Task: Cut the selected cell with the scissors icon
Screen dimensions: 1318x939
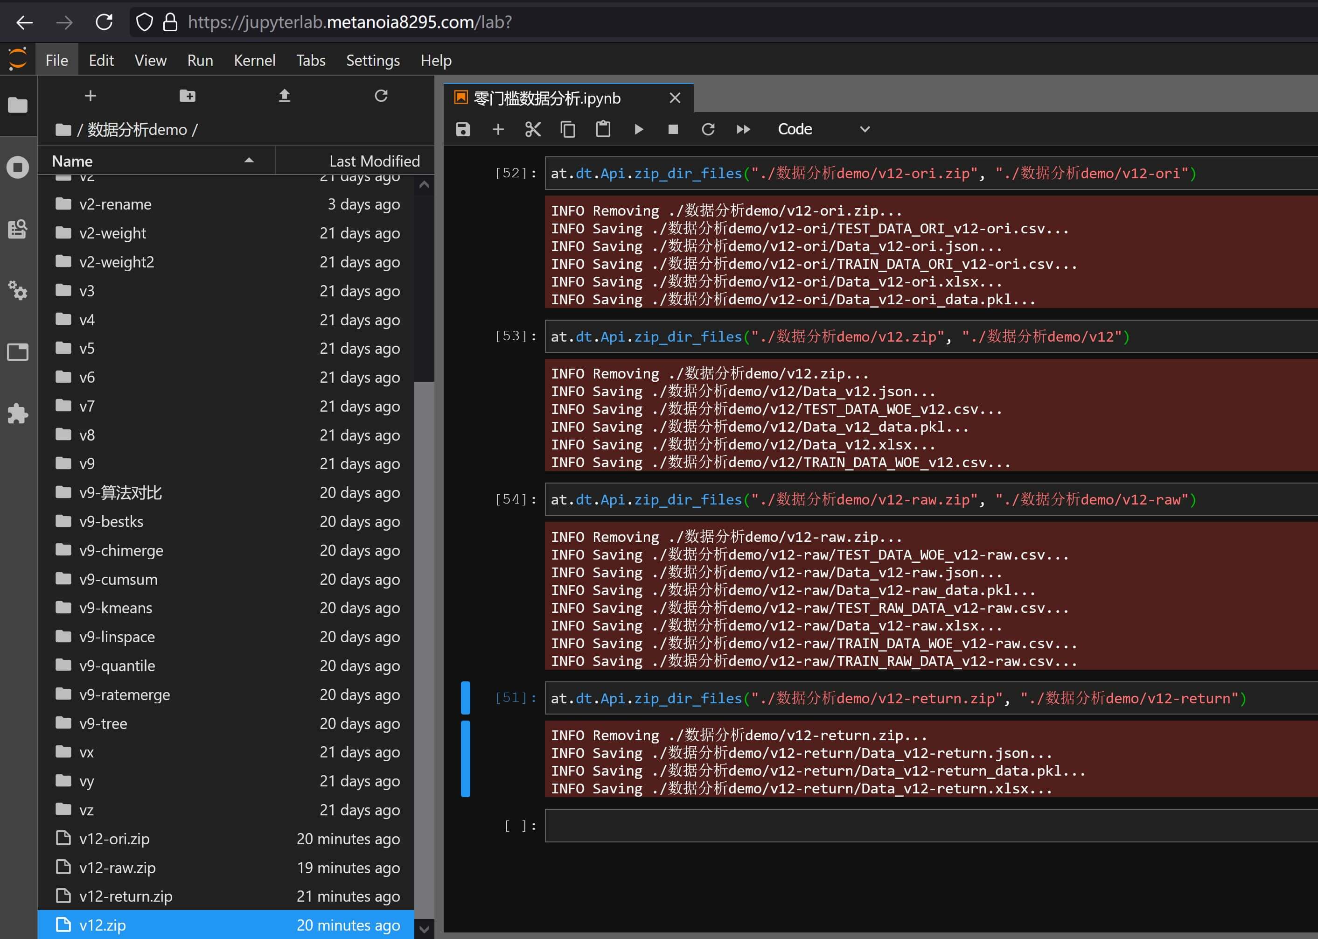Action: [x=533, y=129]
